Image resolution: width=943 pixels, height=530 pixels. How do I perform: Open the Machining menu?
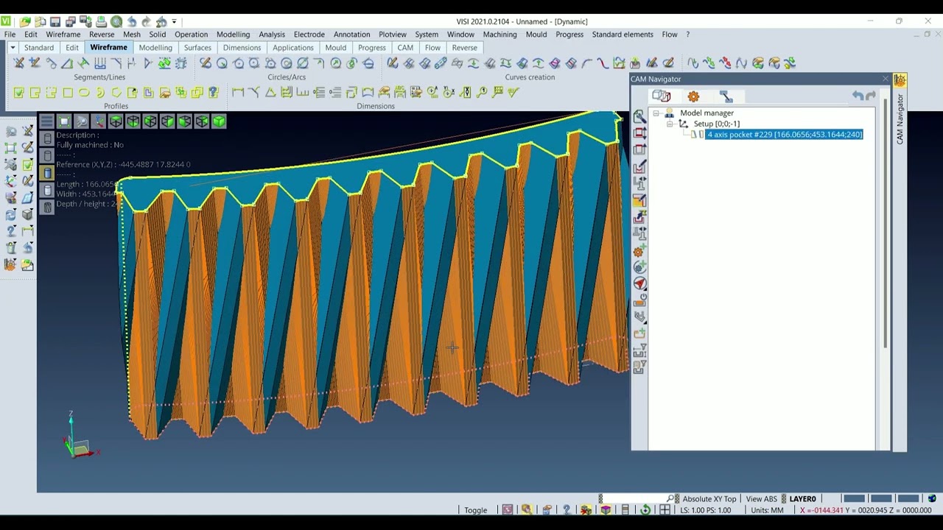(x=499, y=35)
